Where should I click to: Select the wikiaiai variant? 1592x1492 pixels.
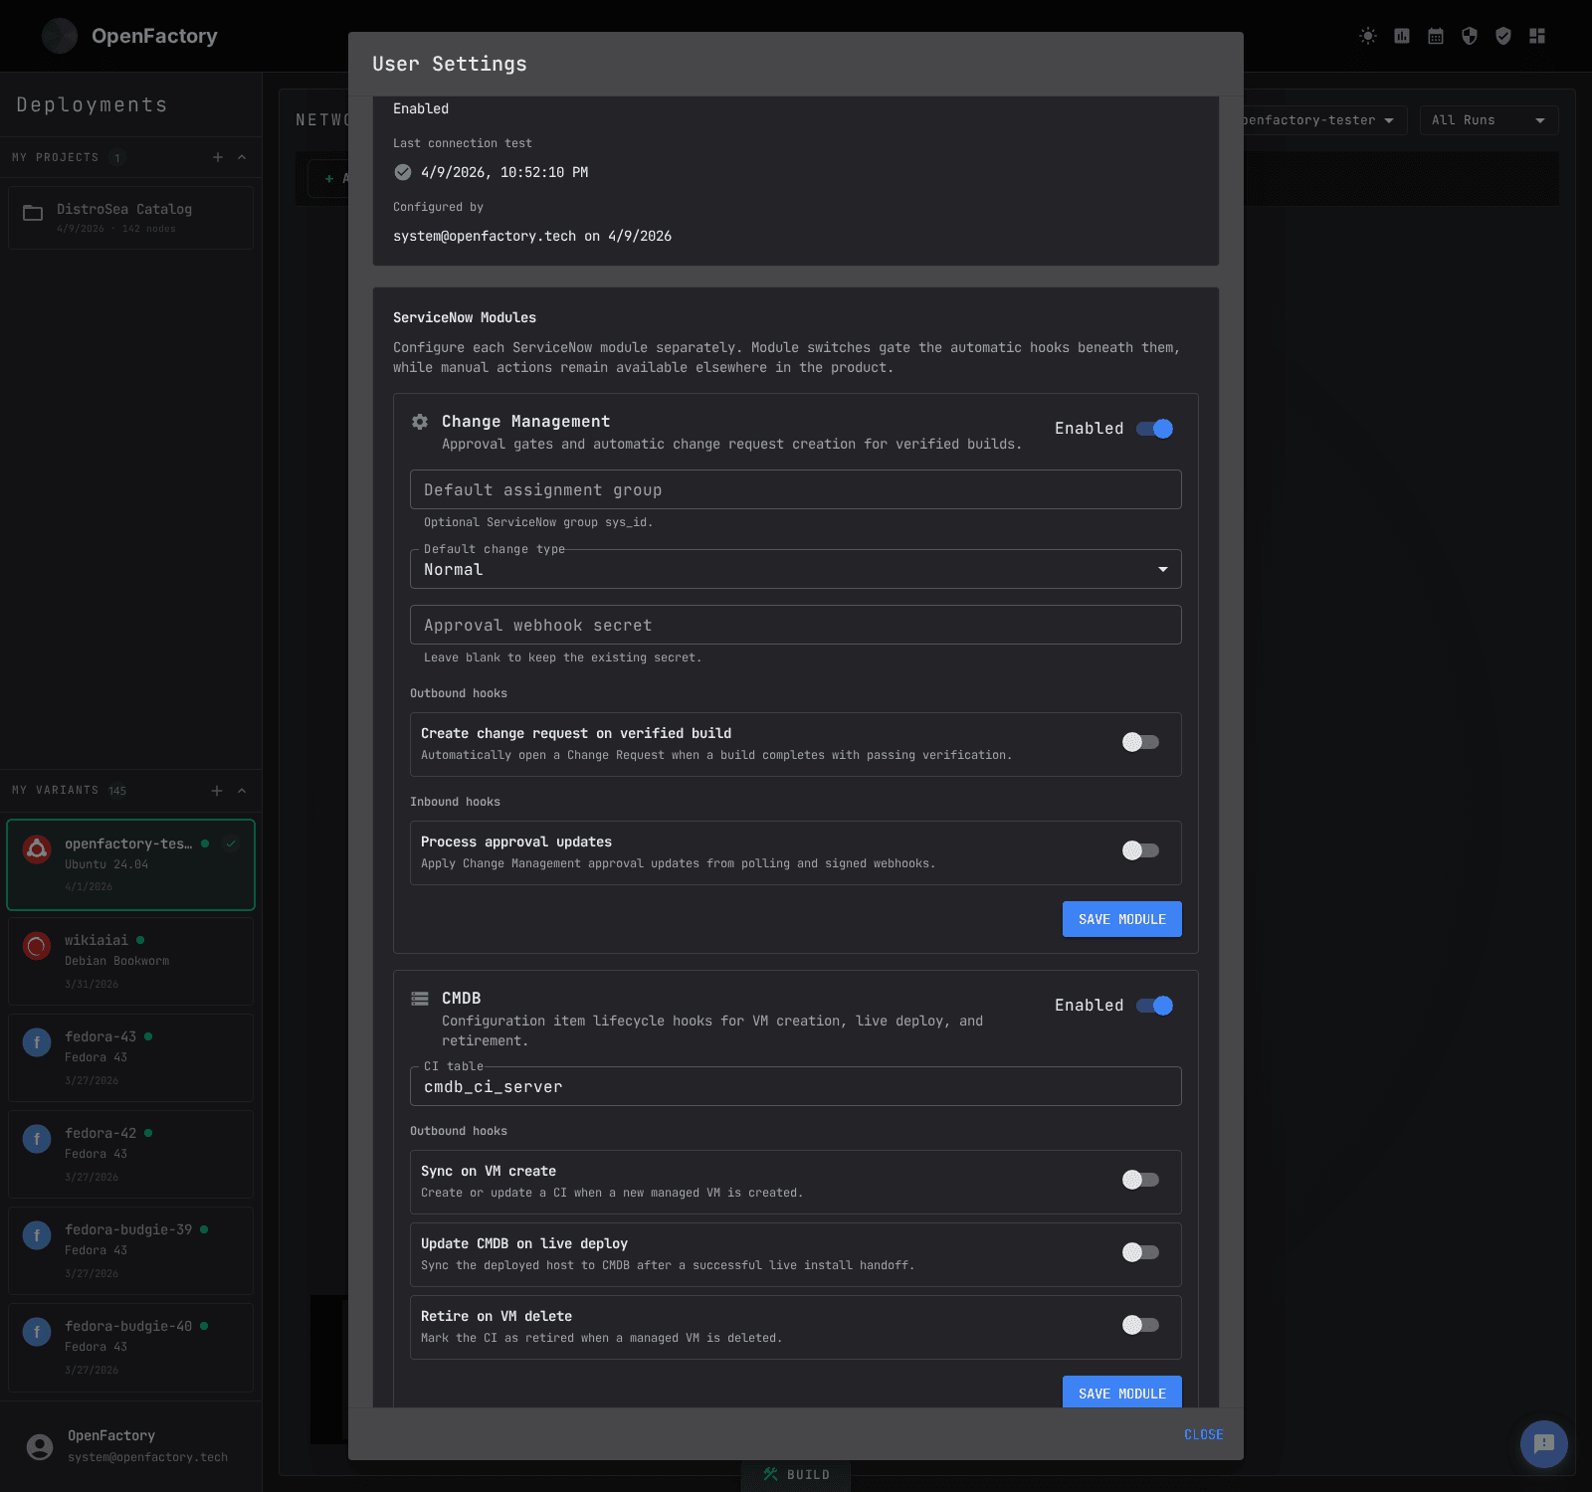tap(131, 961)
